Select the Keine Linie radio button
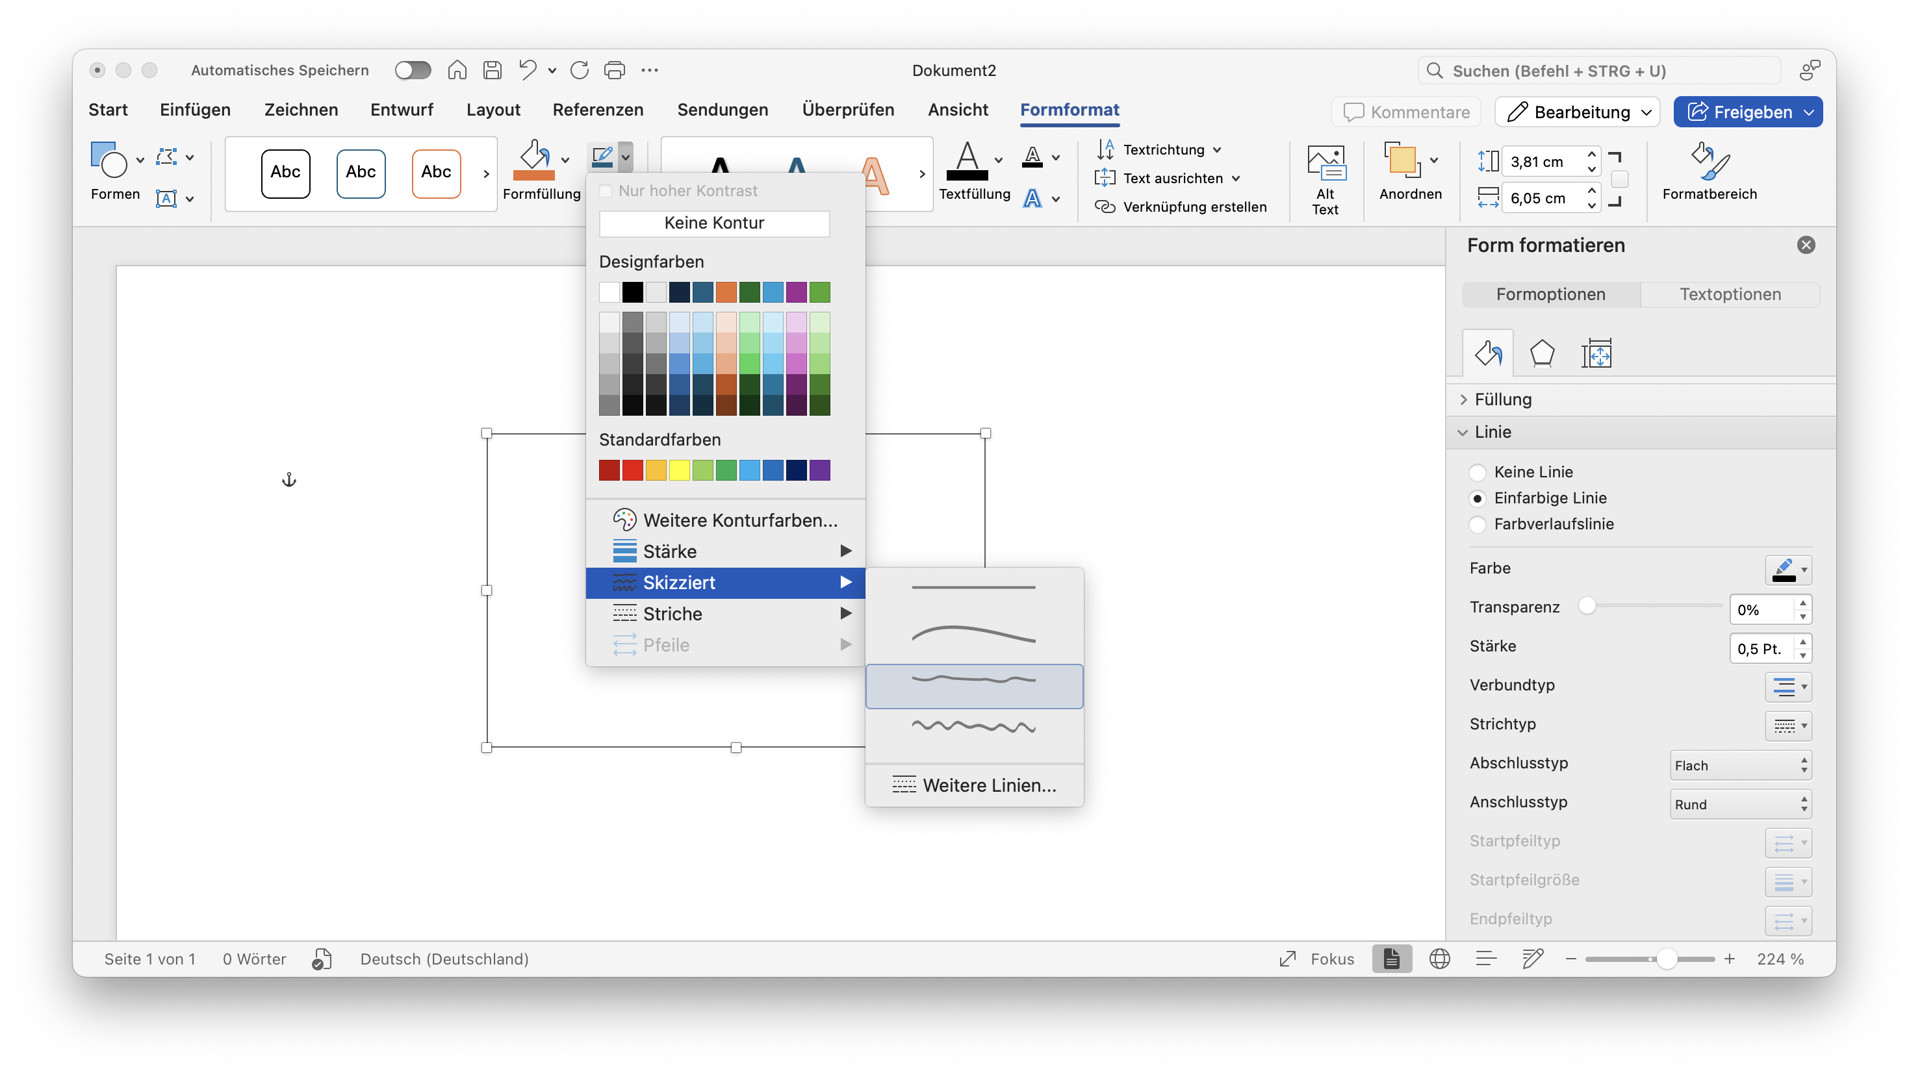The height and width of the screenshot is (1073, 1909). tap(1477, 472)
